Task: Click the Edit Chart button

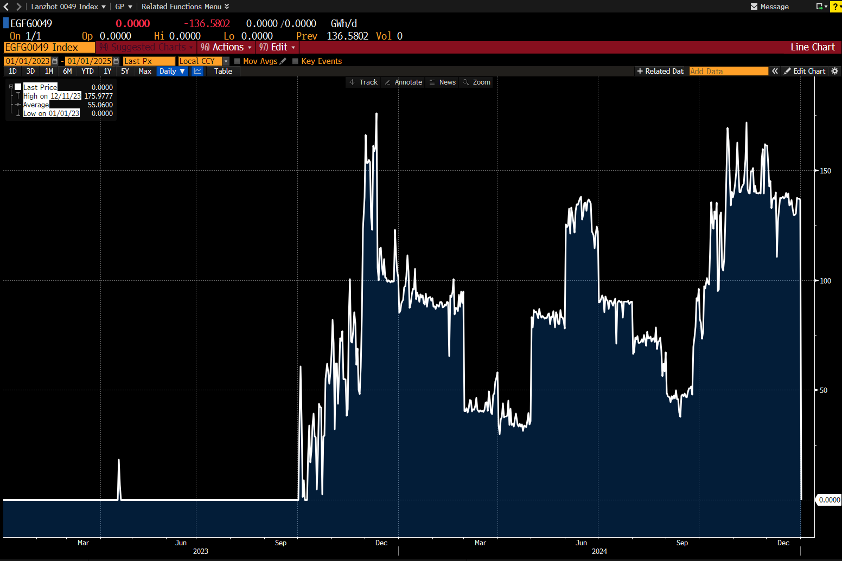Action: coord(805,71)
